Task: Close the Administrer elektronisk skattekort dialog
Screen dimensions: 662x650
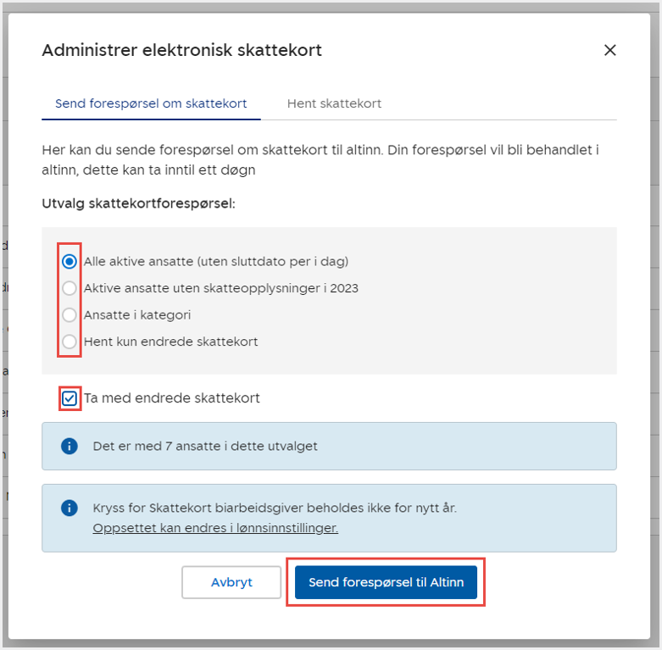Action: click(609, 50)
